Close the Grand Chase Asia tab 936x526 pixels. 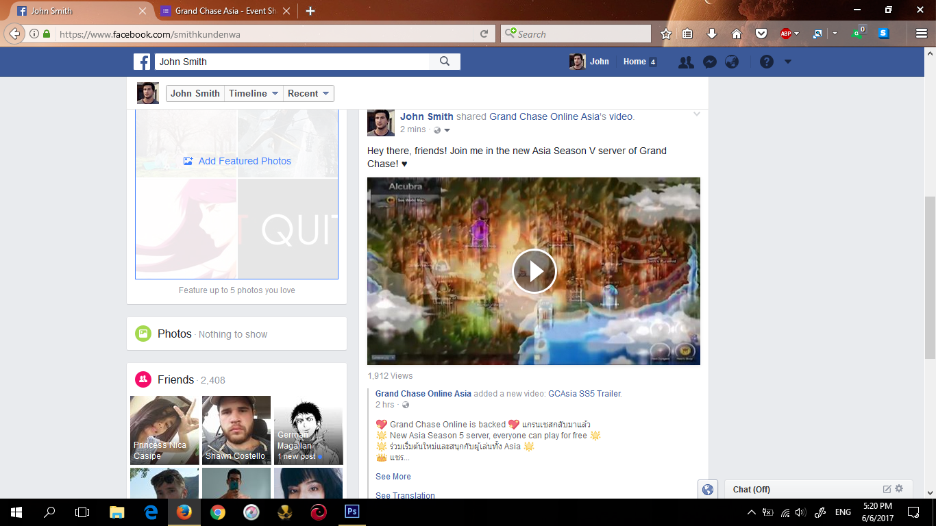(x=286, y=11)
